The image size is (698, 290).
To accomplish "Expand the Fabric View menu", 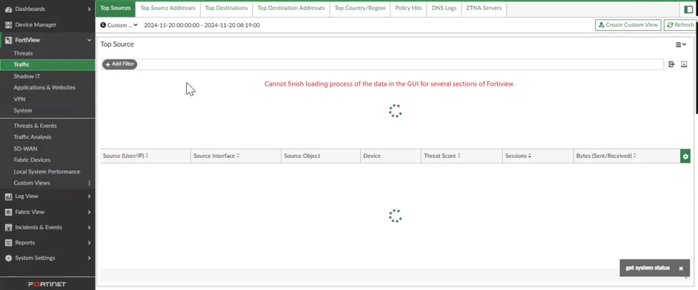I will (x=90, y=212).
